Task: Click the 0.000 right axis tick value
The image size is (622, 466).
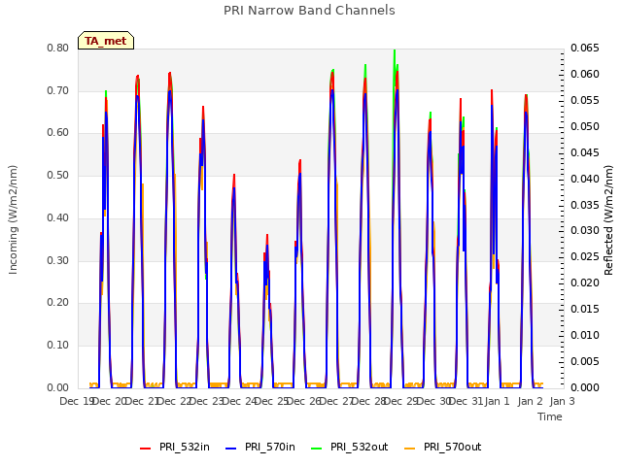Action: (585, 387)
